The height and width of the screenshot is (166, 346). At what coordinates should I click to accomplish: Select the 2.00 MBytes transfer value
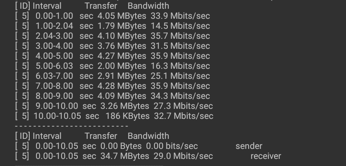tap(122, 66)
